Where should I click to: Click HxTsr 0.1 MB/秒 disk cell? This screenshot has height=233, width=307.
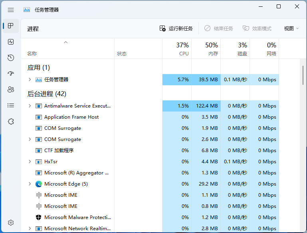pos(235,162)
